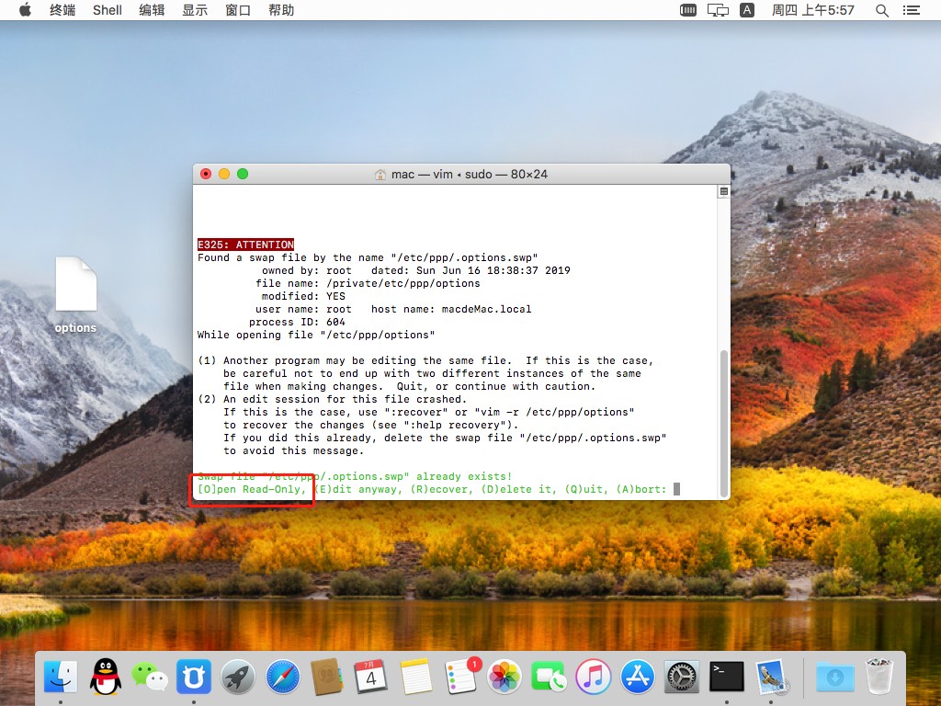The height and width of the screenshot is (706, 941).
Task: Open the Shell menu
Action: tap(108, 10)
